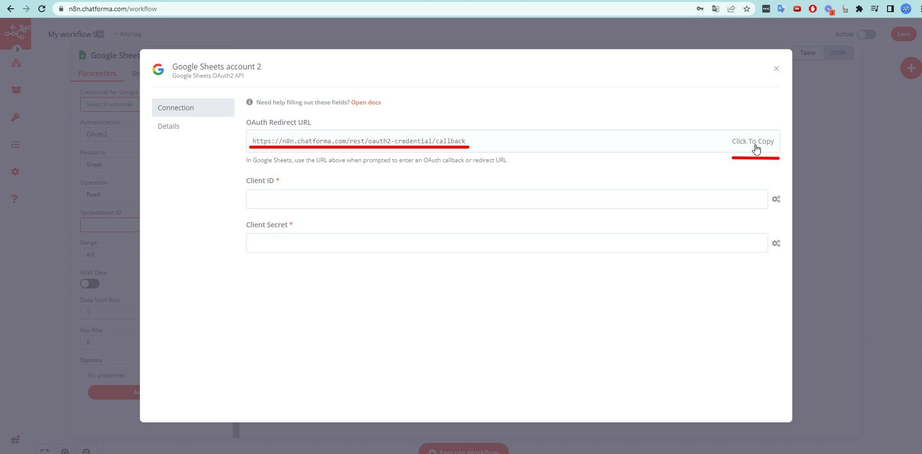Open the Resource Sheet dropdown
The width and height of the screenshot is (922, 454).
click(x=110, y=165)
